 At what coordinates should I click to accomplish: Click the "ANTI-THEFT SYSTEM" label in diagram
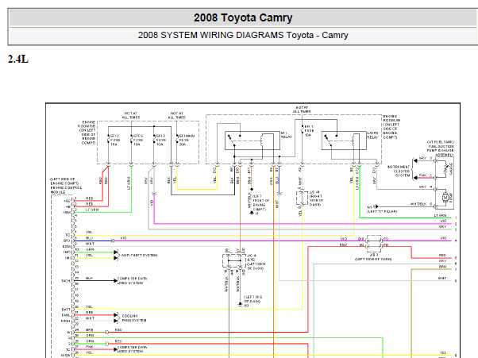(139, 256)
